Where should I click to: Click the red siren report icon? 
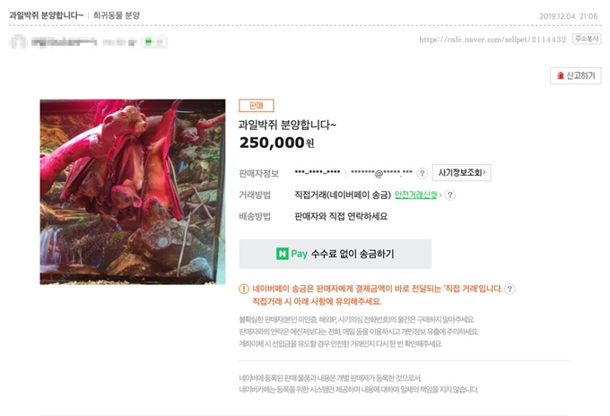560,75
